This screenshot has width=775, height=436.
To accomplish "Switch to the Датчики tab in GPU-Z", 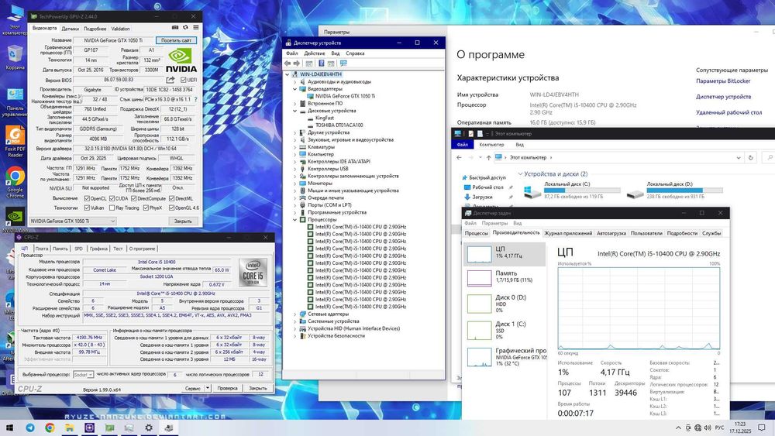I will click(71, 29).
